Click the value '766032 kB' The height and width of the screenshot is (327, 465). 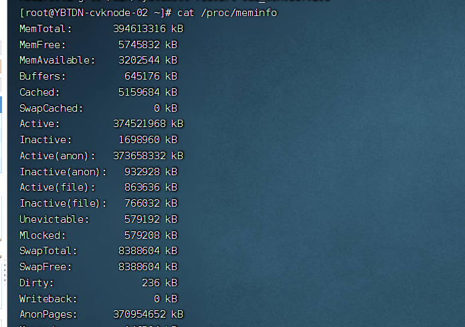click(x=151, y=203)
